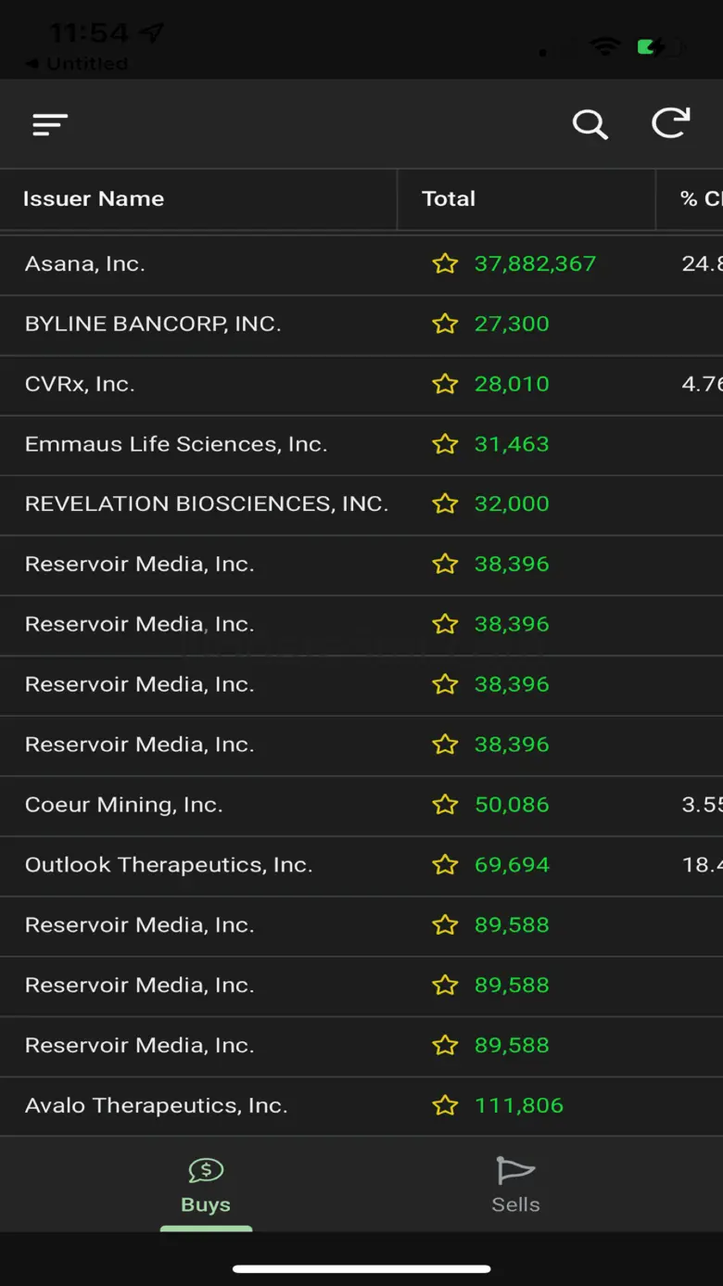
Task: Go back to Untitled app in status bar
Action: pos(78,64)
